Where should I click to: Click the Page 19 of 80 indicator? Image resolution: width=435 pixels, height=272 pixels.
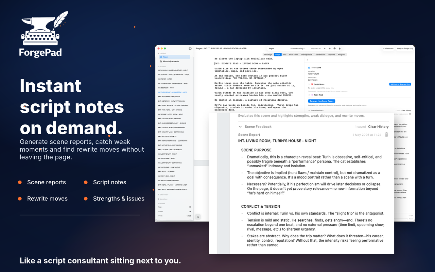(316, 49)
